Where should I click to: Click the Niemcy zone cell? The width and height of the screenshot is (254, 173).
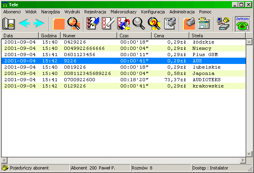click(202, 48)
